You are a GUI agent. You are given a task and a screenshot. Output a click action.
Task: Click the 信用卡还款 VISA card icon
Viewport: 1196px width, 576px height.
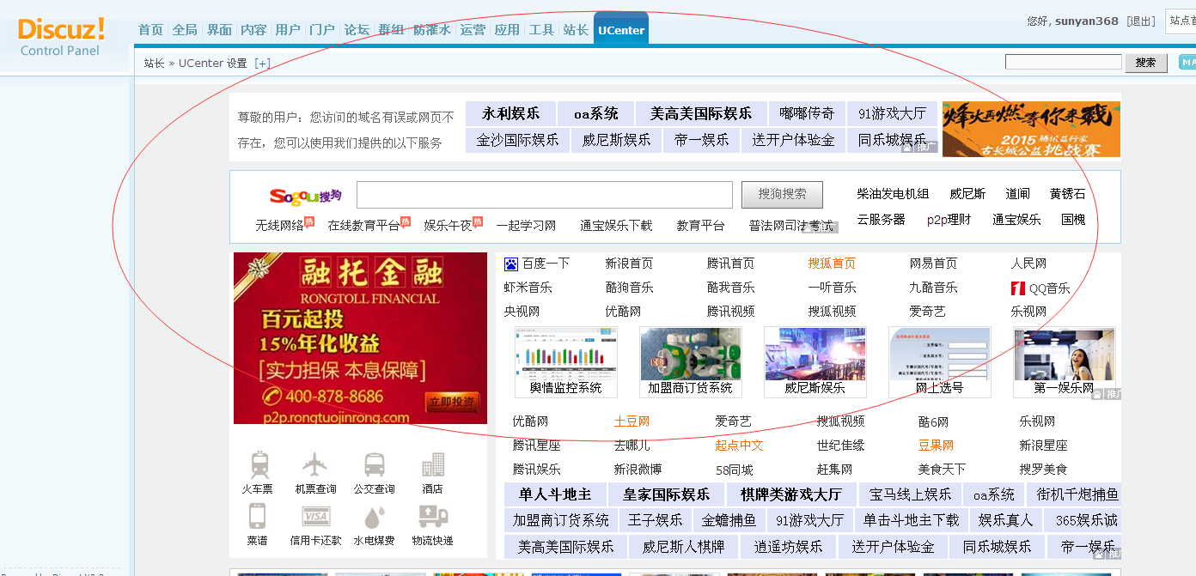click(x=315, y=517)
